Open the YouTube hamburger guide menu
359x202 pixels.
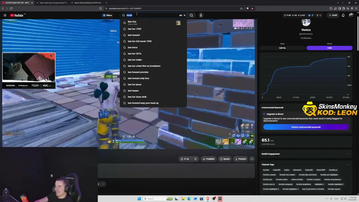point(5,15)
